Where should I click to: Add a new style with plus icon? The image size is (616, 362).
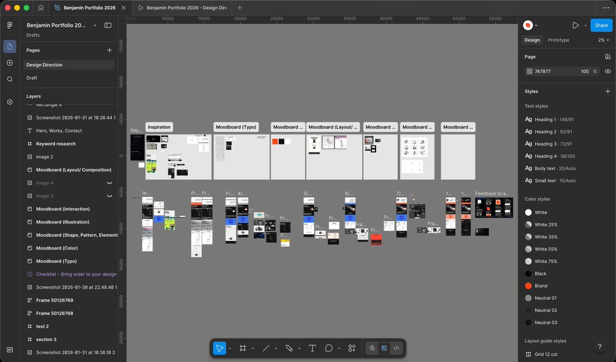point(608,91)
